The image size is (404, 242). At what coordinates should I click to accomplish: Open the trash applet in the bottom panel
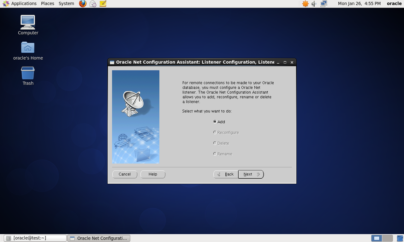click(x=400, y=238)
